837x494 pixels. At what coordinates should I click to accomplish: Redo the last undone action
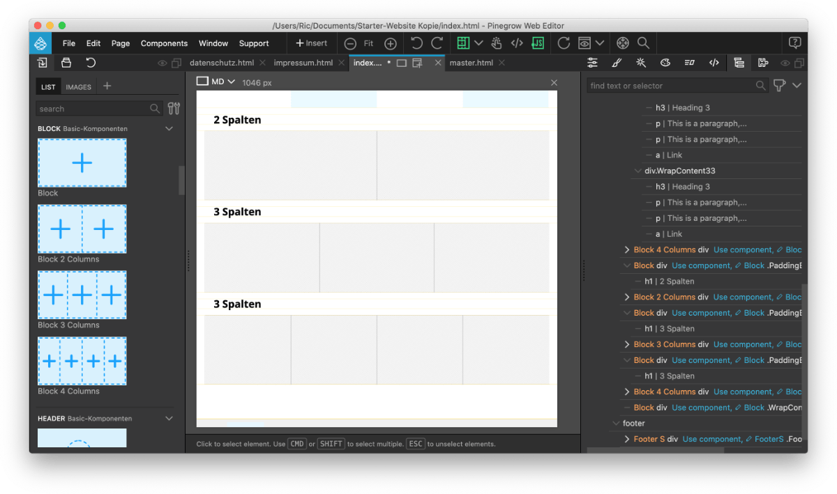[437, 43]
